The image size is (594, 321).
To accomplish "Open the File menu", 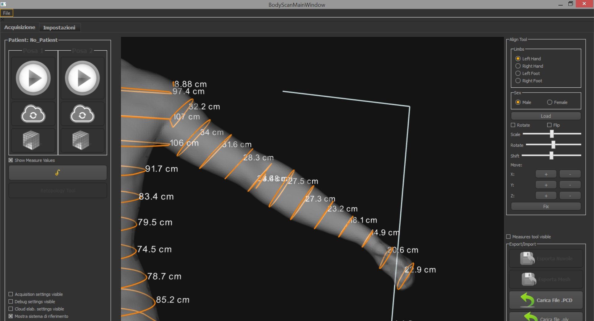I will (7, 13).
